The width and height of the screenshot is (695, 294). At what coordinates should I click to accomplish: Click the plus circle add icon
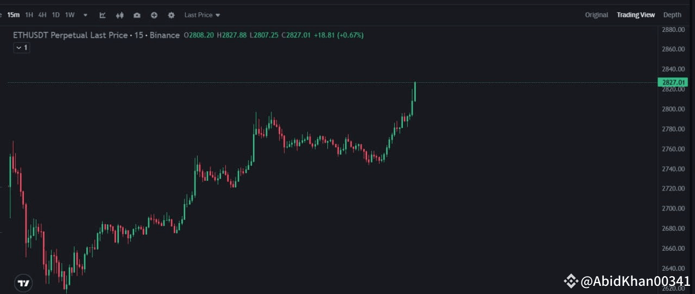click(154, 15)
